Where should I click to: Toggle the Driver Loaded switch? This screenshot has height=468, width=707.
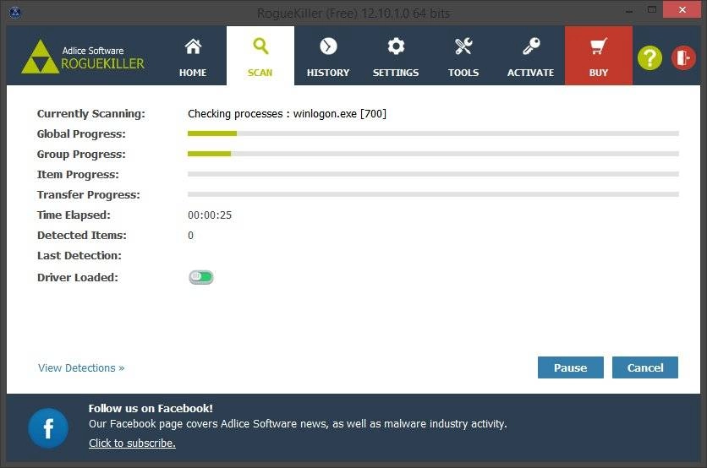pyautogui.click(x=200, y=277)
